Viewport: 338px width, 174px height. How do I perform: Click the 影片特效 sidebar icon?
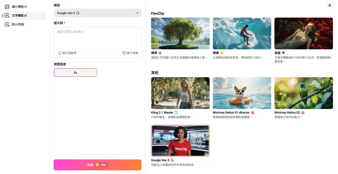coord(7,24)
